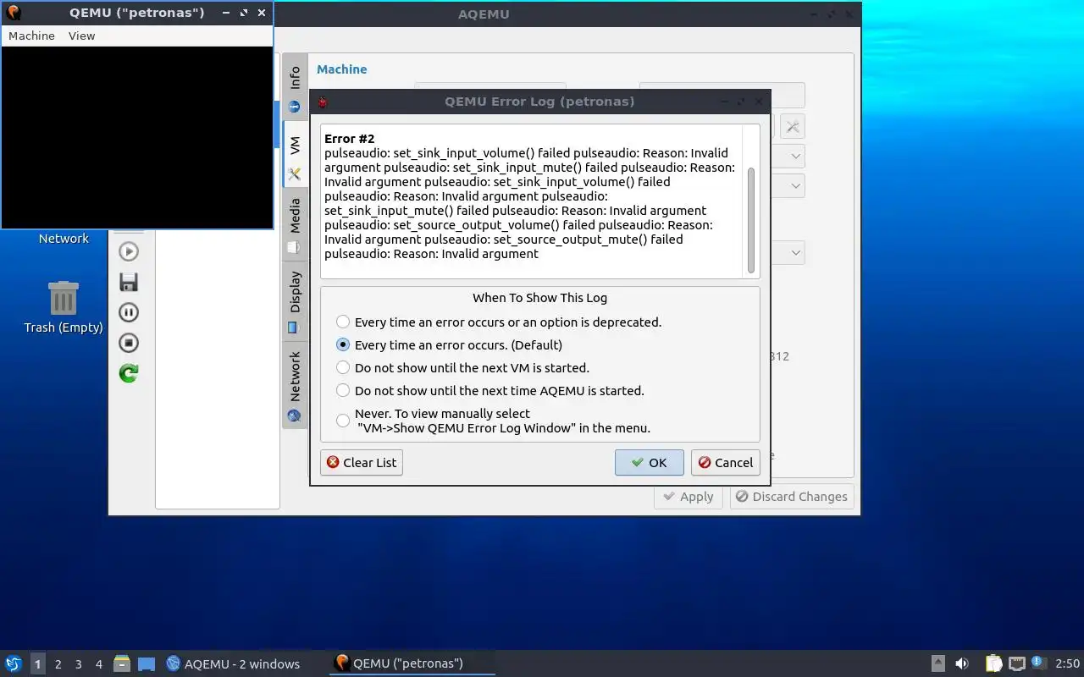1084x677 pixels.
Task: Switch to the Display tab
Action: pyautogui.click(x=295, y=300)
